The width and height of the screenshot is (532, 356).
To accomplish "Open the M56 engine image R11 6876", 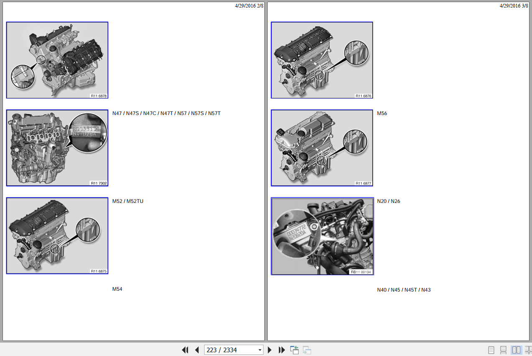I will coord(322,60).
